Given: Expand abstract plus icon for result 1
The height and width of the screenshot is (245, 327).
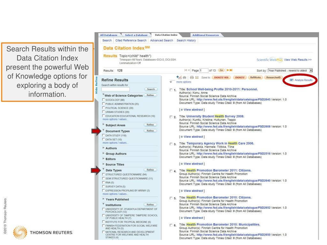Looking at the screenshot, I should [x=182, y=110].
